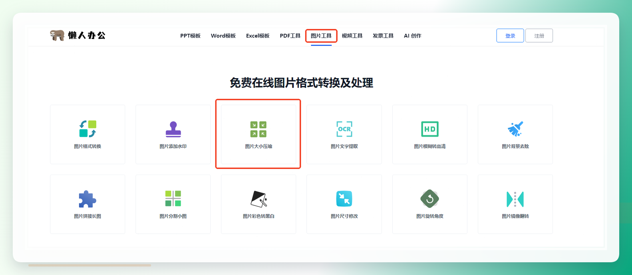Select the green image compress icon
This screenshot has width=632, height=275.
(x=258, y=129)
